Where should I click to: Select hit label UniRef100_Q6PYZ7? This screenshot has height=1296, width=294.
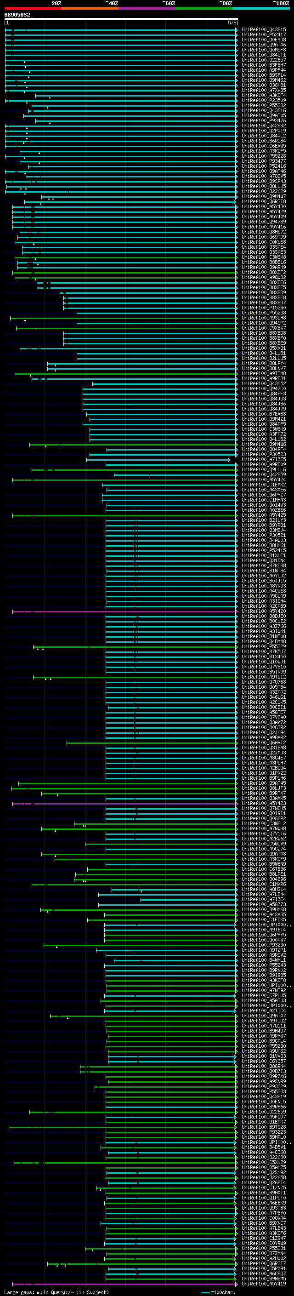point(264,495)
